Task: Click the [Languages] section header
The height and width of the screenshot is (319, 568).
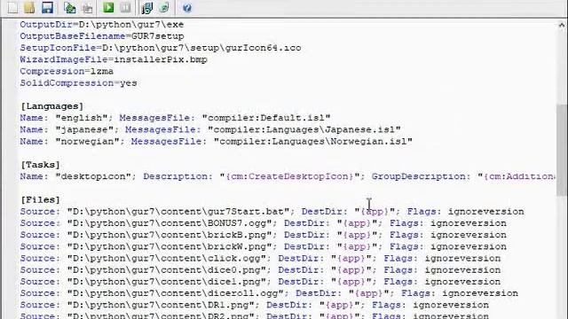Action: 51,106
